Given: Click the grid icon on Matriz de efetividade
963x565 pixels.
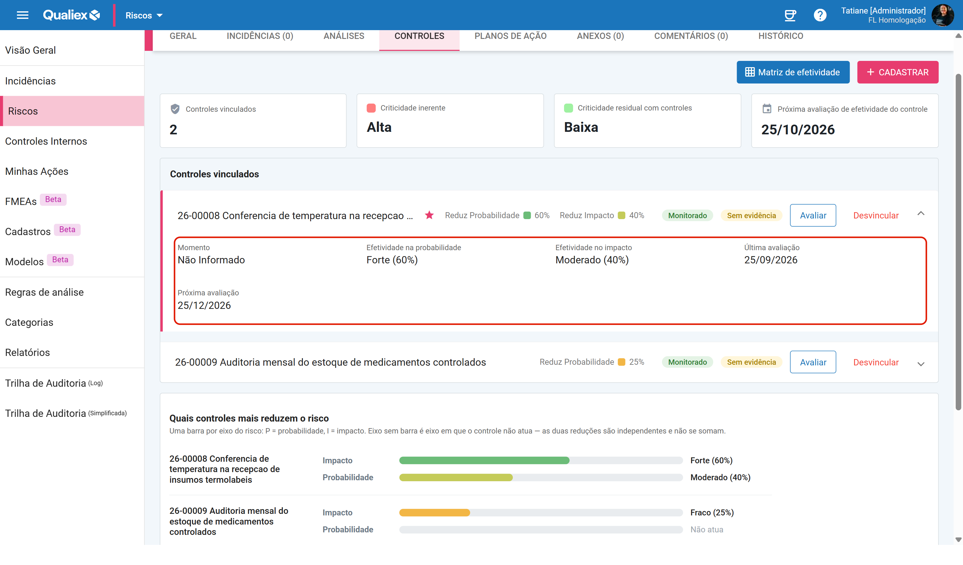Looking at the screenshot, I should (750, 72).
